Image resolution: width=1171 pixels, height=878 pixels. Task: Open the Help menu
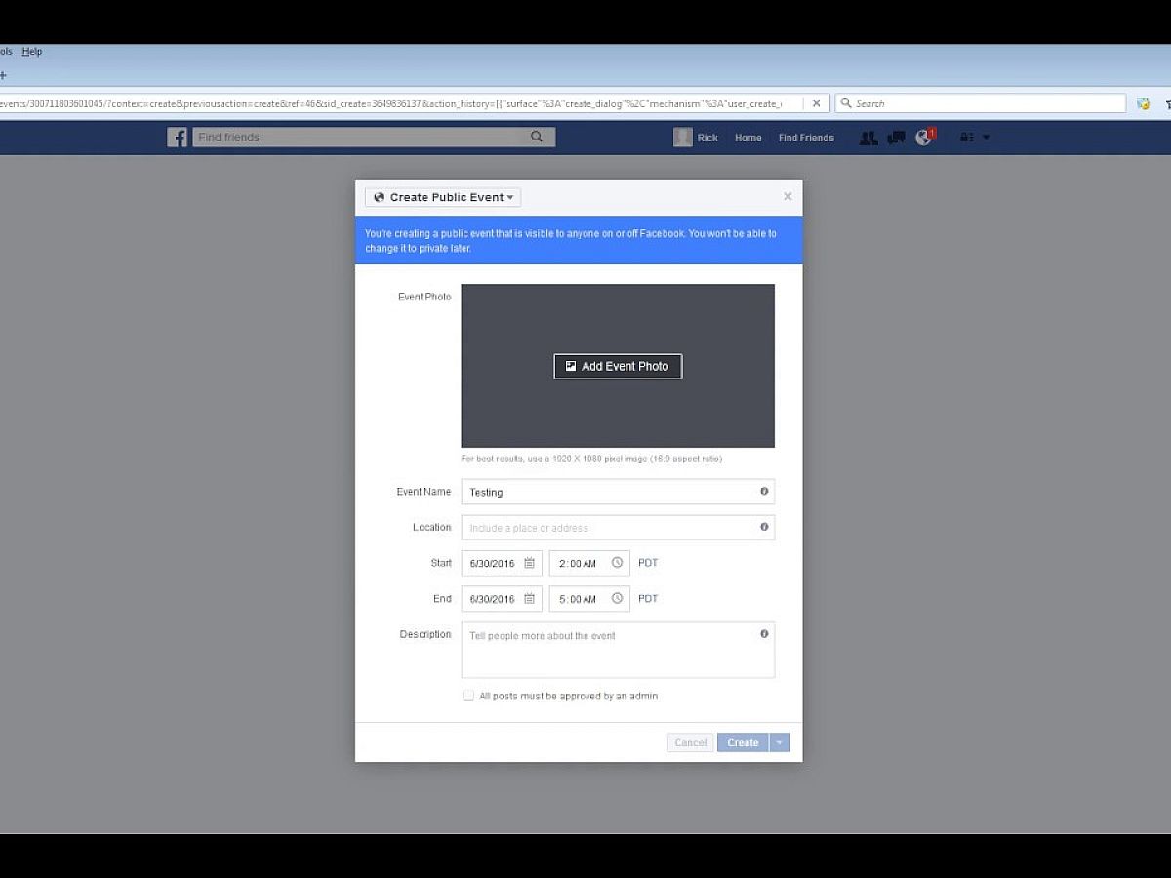click(32, 52)
